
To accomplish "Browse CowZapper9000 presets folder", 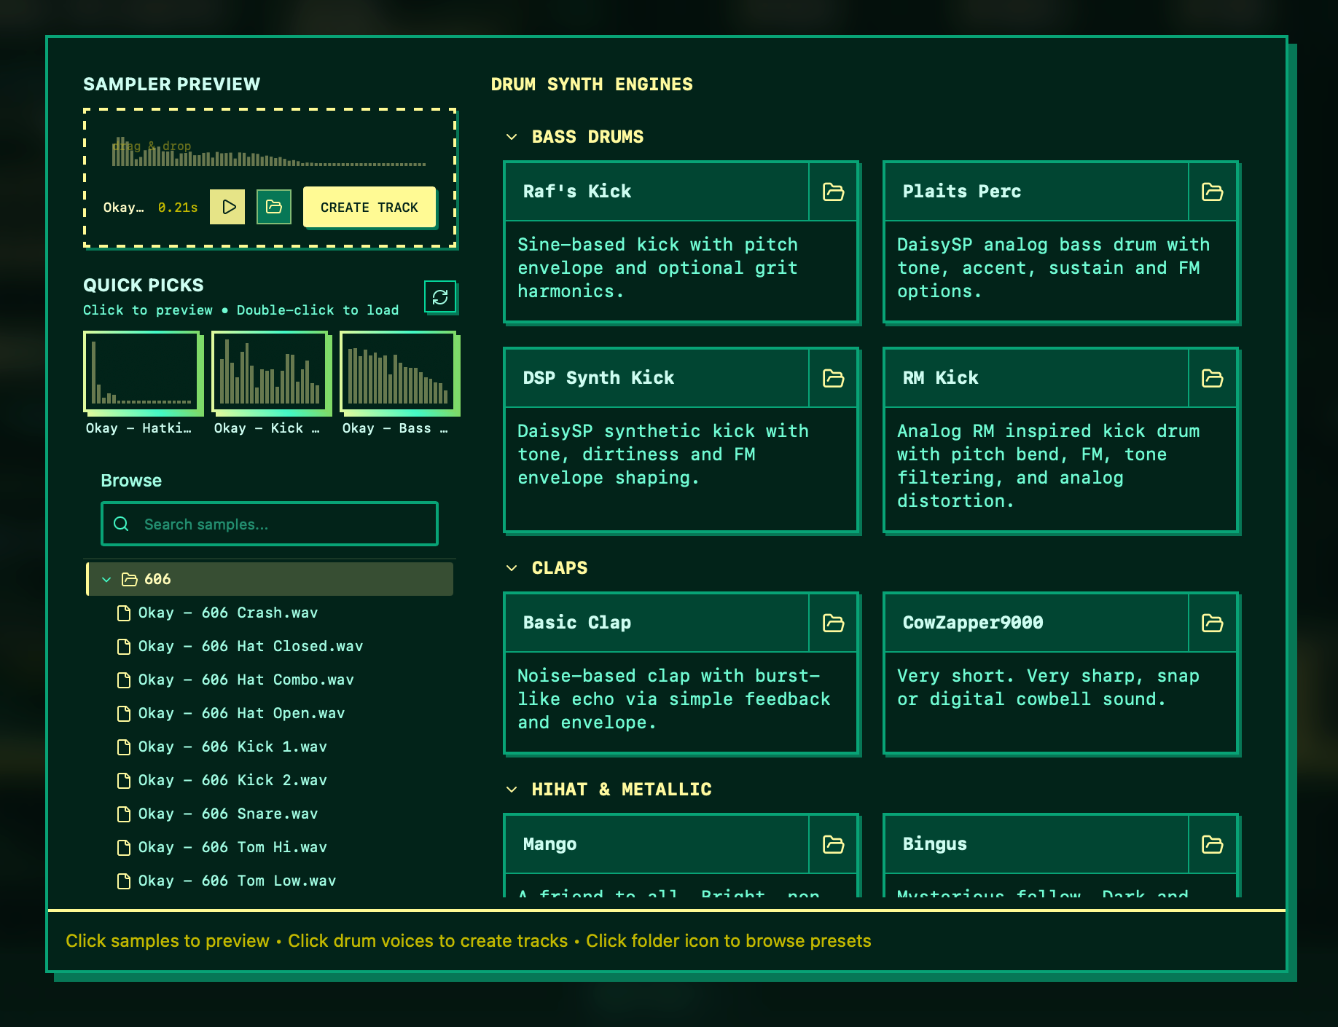I will [x=1212, y=623].
